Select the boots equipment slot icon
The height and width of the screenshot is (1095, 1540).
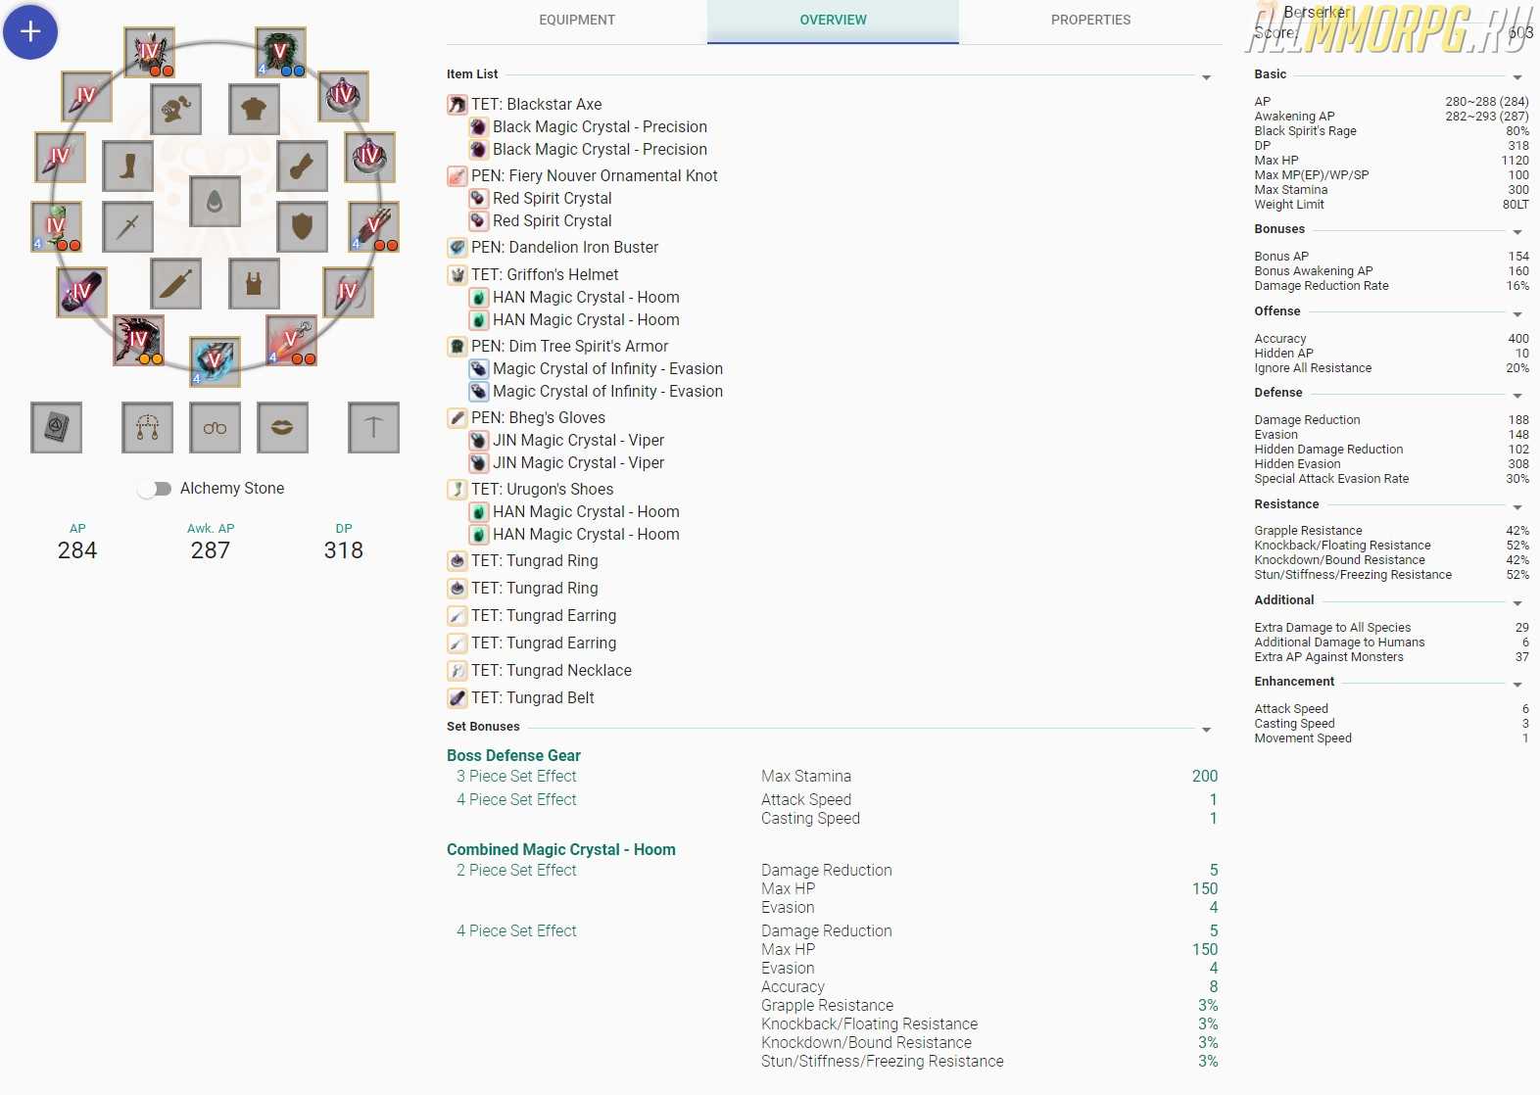127,166
